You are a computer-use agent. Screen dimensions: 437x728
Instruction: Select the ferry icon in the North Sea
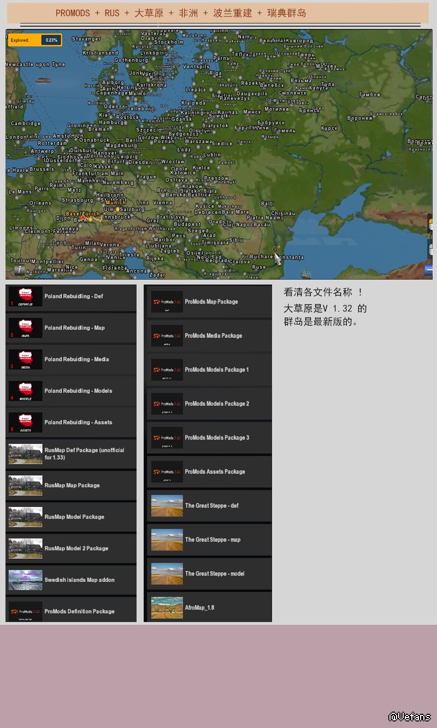pyautogui.click(x=43, y=80)
